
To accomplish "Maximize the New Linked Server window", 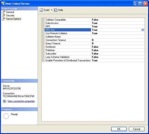I will coord(141,4).
